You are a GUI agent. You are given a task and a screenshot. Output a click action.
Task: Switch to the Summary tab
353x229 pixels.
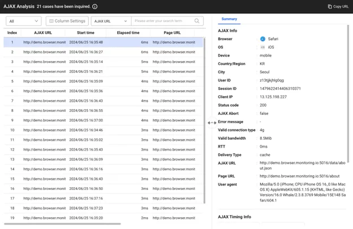229,19
